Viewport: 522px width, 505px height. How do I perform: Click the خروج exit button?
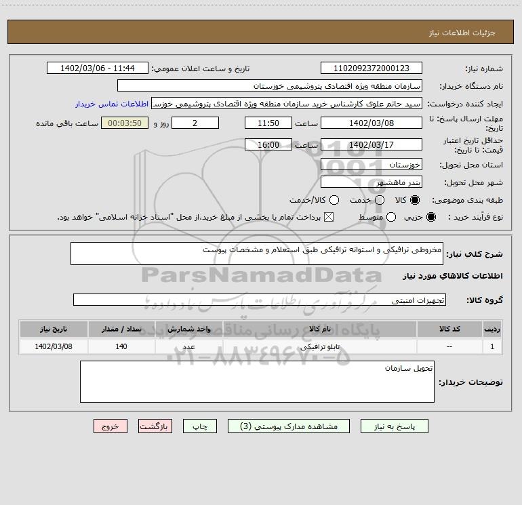click(x=111, y=426)
